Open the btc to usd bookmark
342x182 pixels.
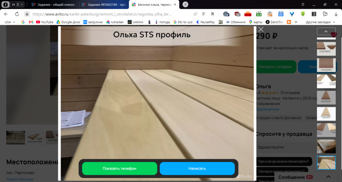[x=183, y=22]
